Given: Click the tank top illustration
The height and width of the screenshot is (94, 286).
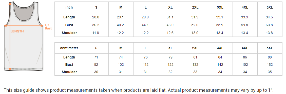Looking at the screenshot, I should [24, 36].
